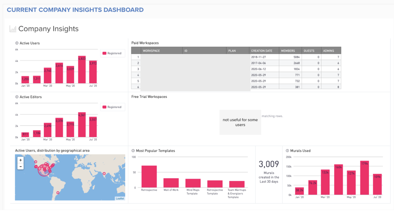This screenshot has width=394, height=211.
Task: Click members cell showing 732
Action: tap(290, 81)
